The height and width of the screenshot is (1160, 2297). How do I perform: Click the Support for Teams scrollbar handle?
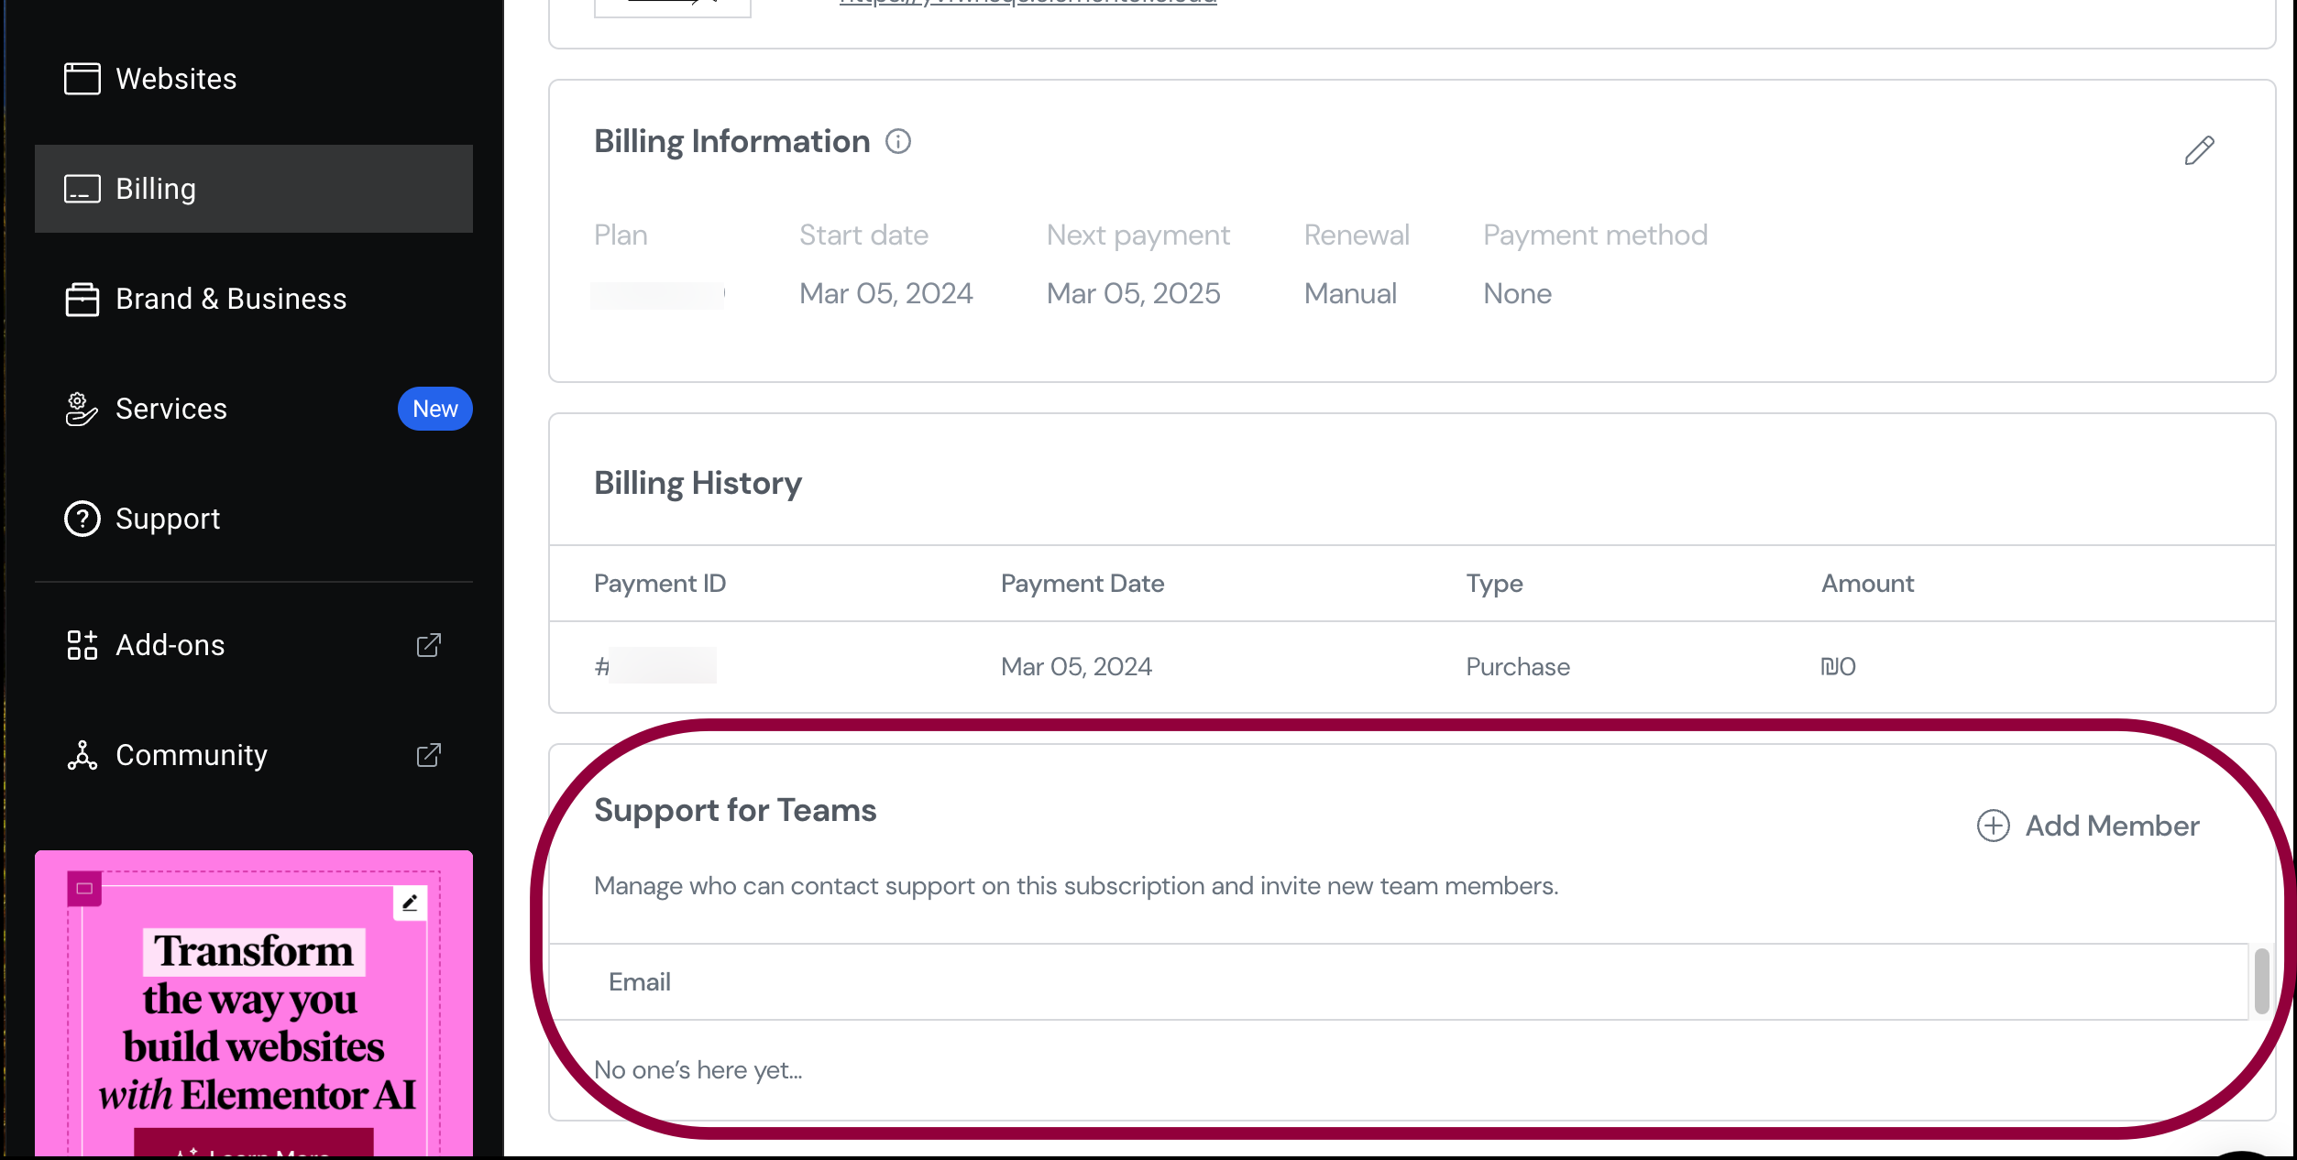coord(2261,981)
